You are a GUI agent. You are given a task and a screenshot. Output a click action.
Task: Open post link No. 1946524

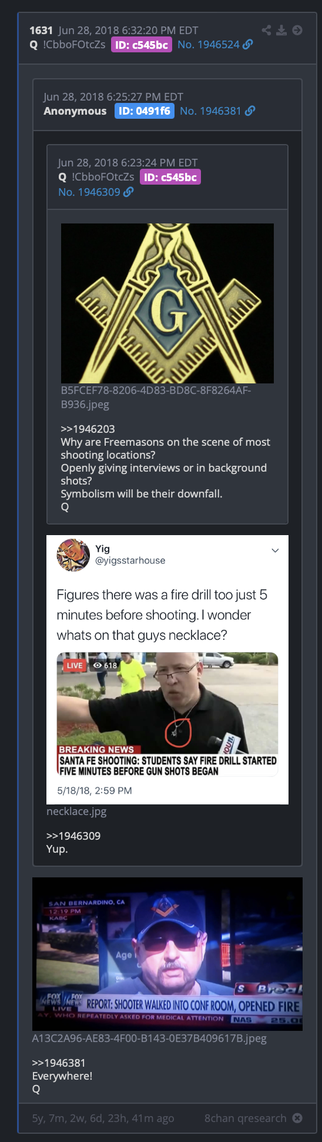point(209,45)
